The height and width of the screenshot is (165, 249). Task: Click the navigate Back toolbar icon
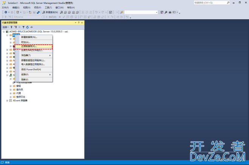(x=6, y=12)
